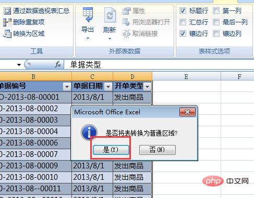The height and width of the screenshot is (198, 254).
Task: Enable the 汇总行 total row checkbox
Action: tap(183, 22)
